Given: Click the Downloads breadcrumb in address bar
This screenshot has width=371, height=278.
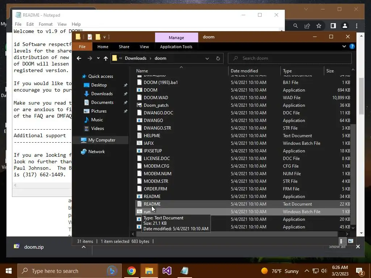Looking at the screenshot, I should [x=136, y=58].
